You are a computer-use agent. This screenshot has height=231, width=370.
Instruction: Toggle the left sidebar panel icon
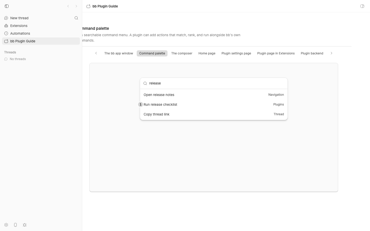coord(7,6)
